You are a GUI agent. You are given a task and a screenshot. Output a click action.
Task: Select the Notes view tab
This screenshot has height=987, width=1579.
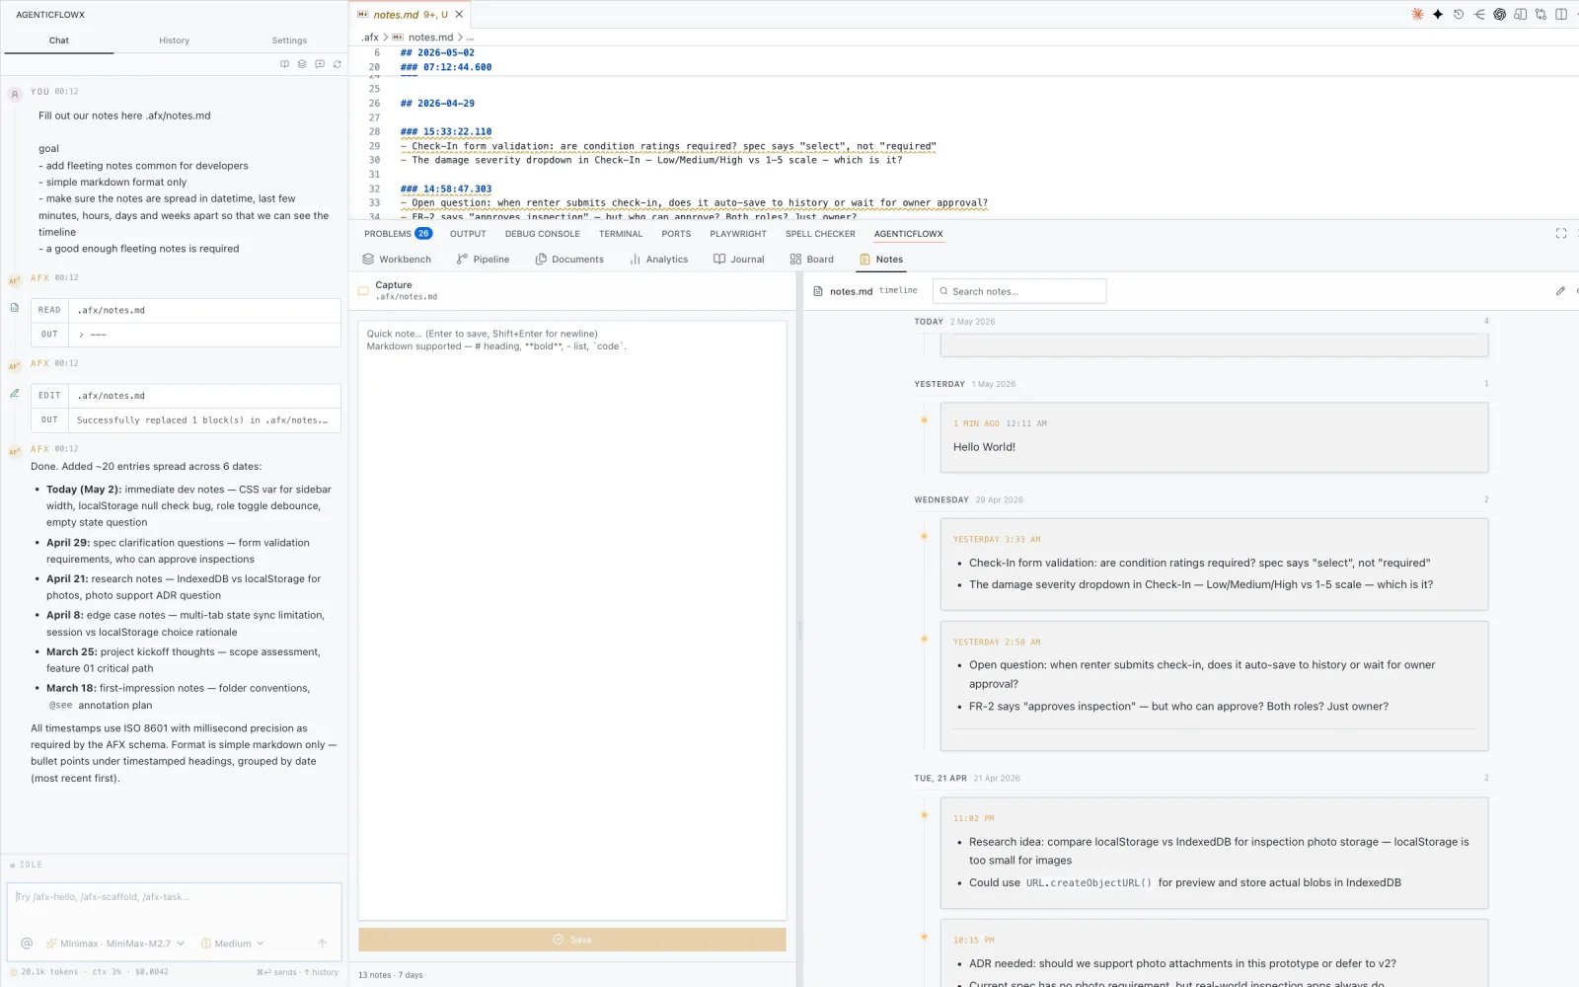(881, 260)
